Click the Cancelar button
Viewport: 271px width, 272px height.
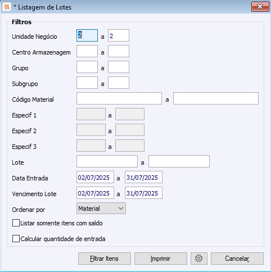pyautogui.click(x=237, y=259)
